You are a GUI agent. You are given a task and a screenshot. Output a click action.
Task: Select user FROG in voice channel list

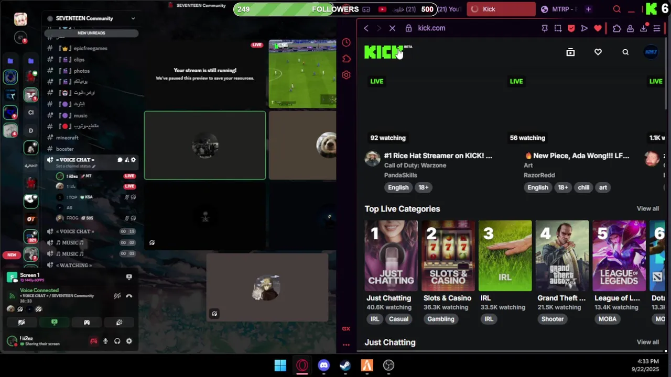[95, 218]
